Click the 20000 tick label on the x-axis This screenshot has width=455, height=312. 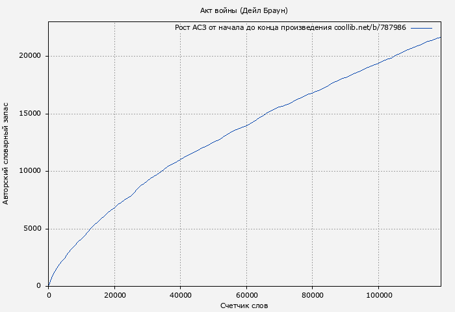tap(115, 294)
